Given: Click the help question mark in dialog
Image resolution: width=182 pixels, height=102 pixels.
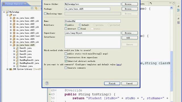Looking at the screenshot, I should pyautogui.click(x=47, y=83).
